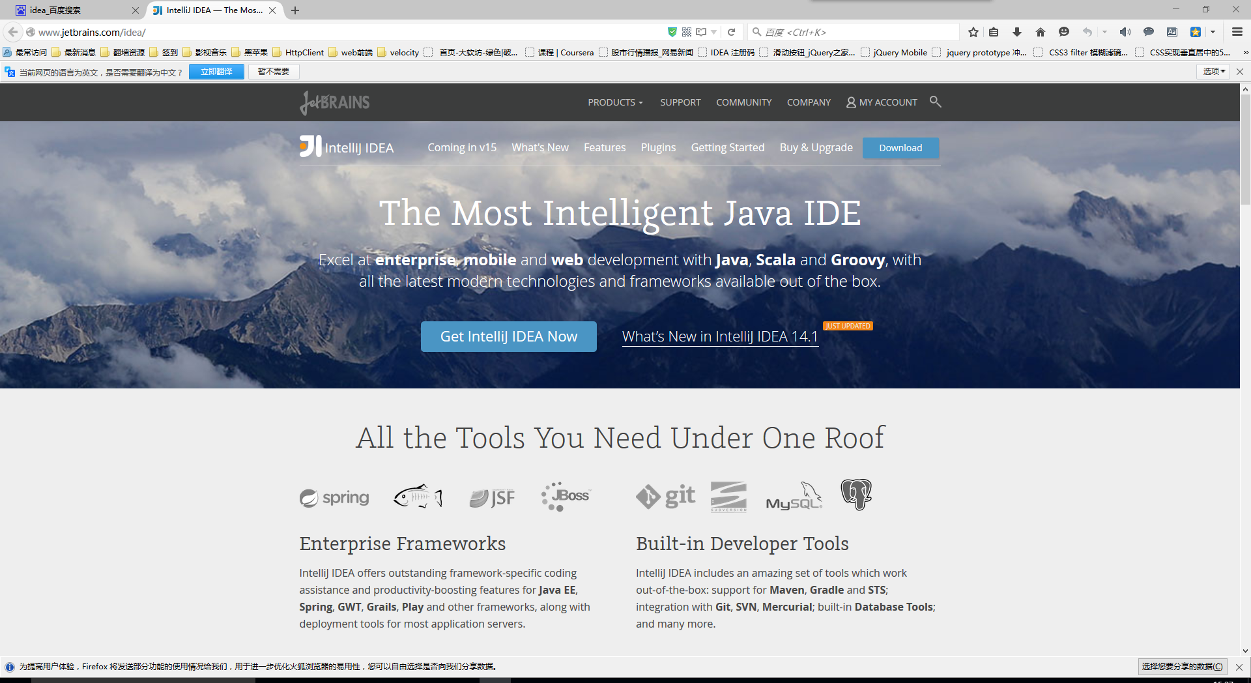Viewport: 1251px width, 683px height.
Task: Go to Coming in v15 page
Action: tap(462, 147)
